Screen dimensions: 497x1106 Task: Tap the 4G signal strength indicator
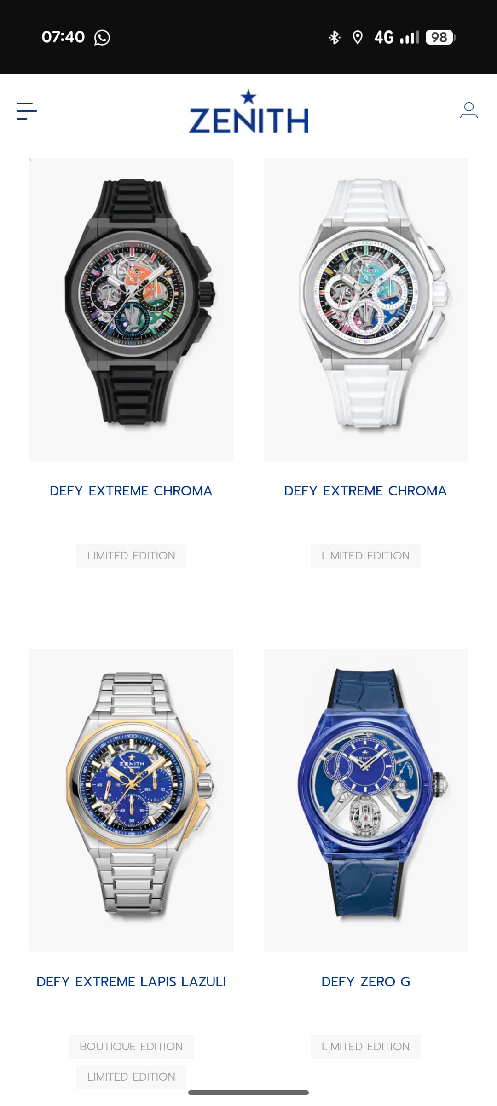point(397,37)
